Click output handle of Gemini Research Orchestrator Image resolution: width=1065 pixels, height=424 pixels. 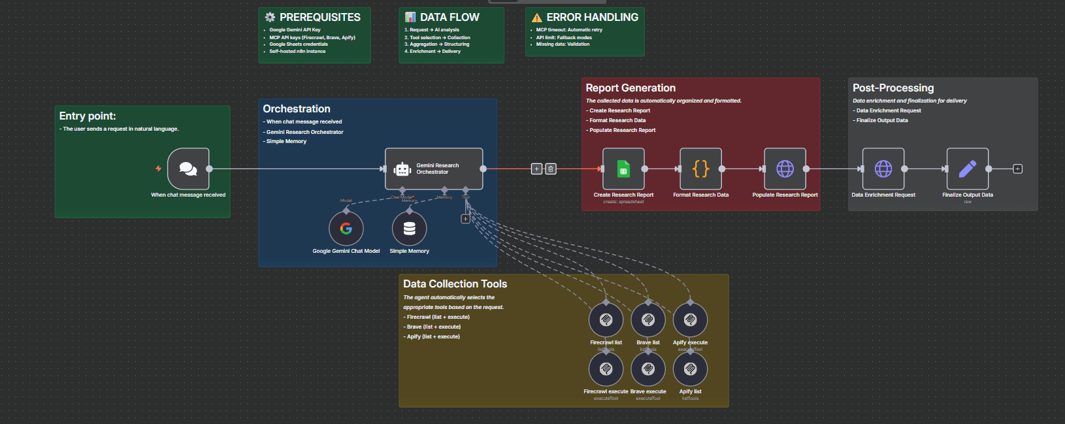483,169
